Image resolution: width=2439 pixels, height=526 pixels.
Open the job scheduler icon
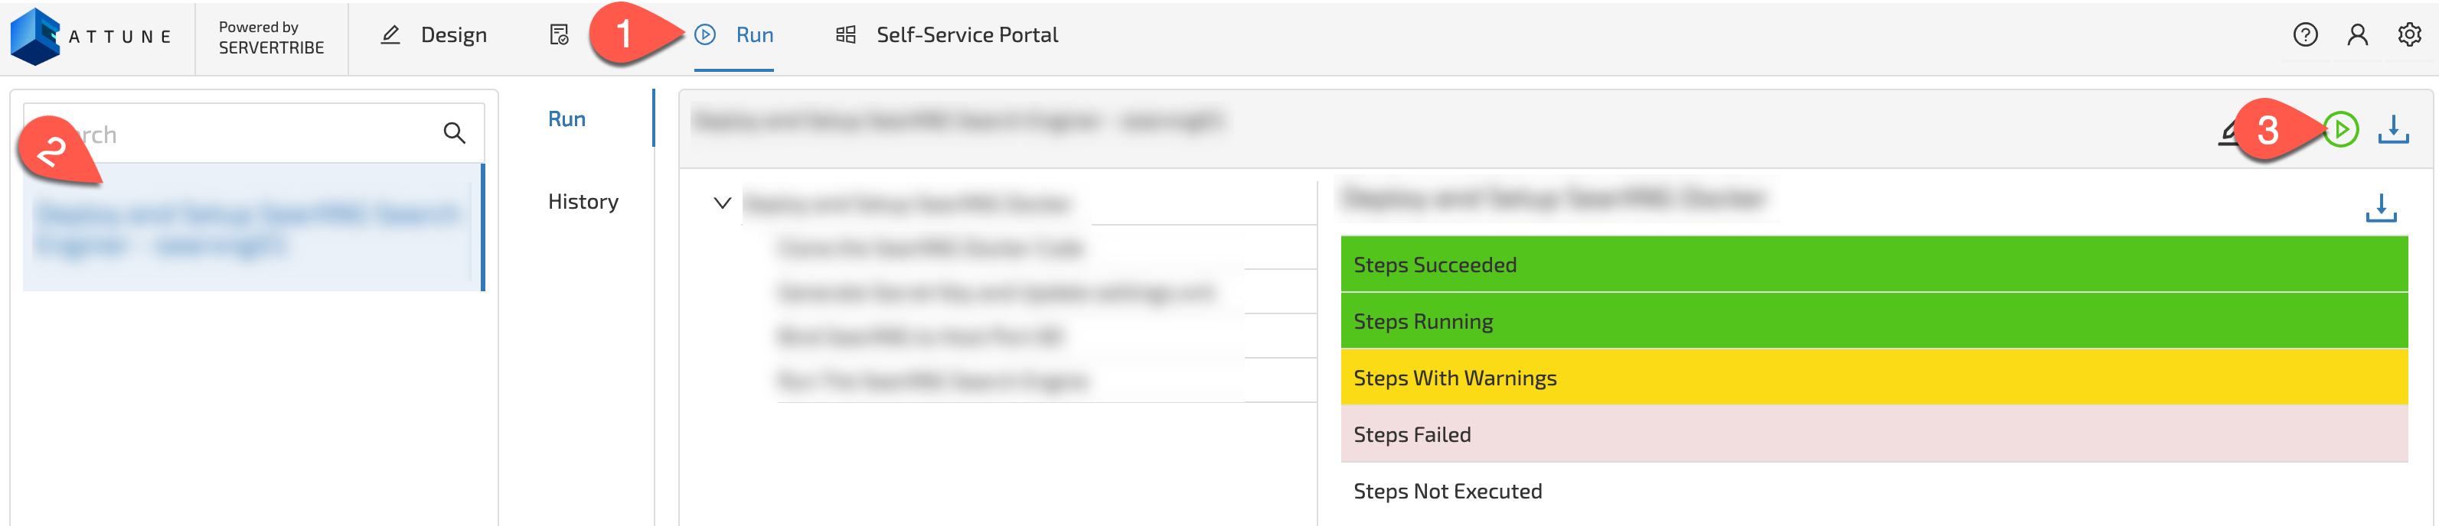click(x=560, y=35)
